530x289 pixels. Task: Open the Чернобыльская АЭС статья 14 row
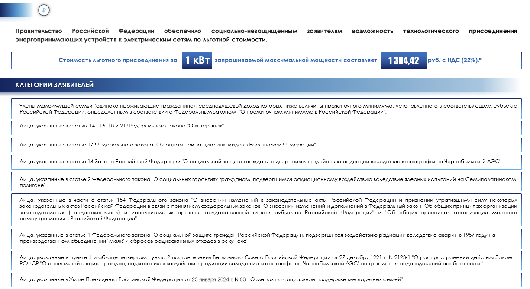click(x=266, y=162)
